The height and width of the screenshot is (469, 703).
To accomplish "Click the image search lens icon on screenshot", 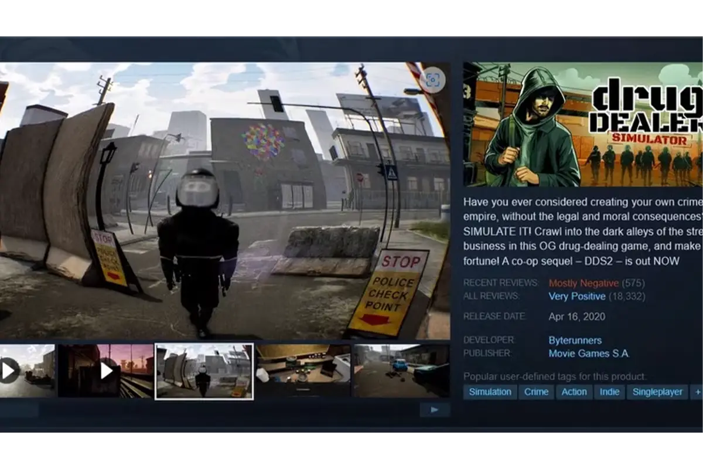I will point(433,80).
